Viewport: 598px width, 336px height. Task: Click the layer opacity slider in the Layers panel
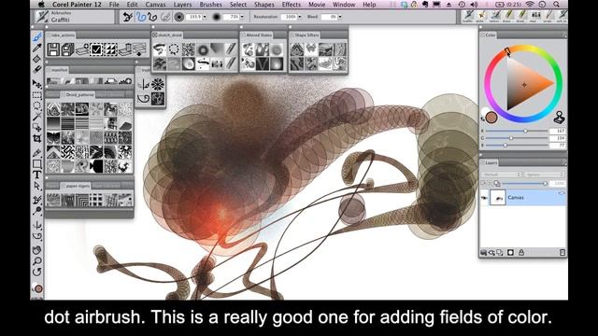525,184
